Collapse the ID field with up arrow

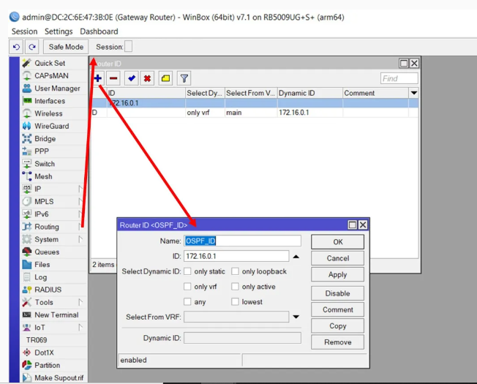coord(296,257)
